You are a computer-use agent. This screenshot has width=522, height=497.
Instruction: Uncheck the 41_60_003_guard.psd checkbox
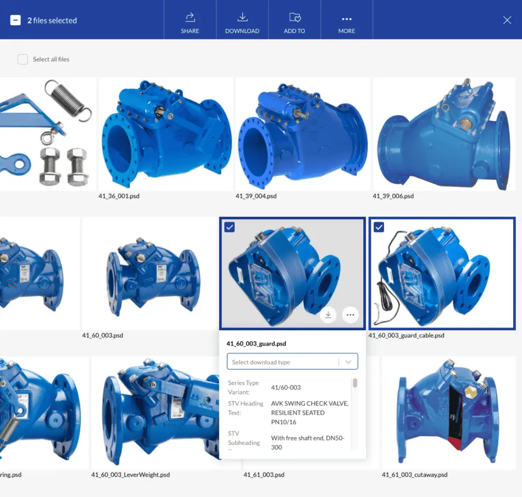tap(230, 227)
